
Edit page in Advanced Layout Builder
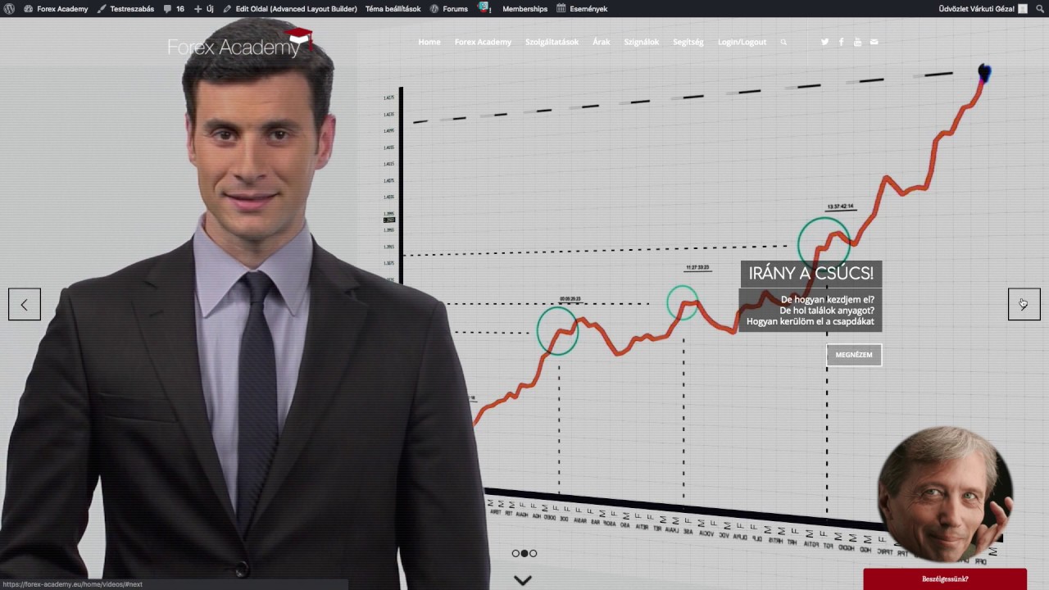290,9
